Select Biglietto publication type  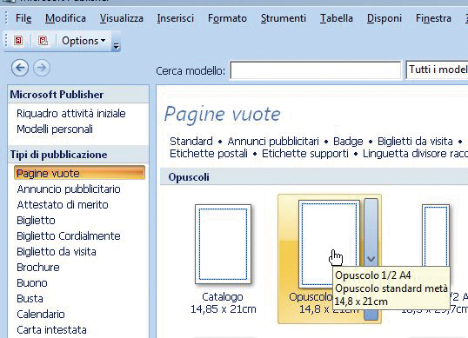coord(37,221)
